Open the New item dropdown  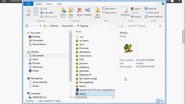click(x=115, y=9)
